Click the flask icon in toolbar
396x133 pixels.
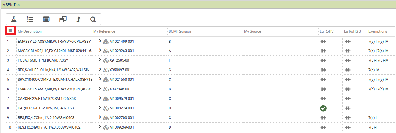coord(14,19)
